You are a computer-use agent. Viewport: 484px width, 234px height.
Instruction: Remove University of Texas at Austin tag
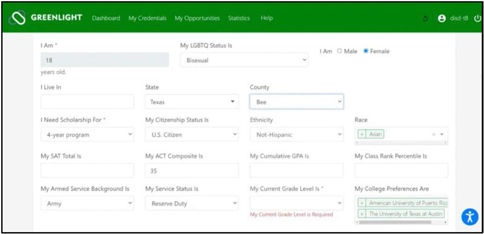pos(362,213)
